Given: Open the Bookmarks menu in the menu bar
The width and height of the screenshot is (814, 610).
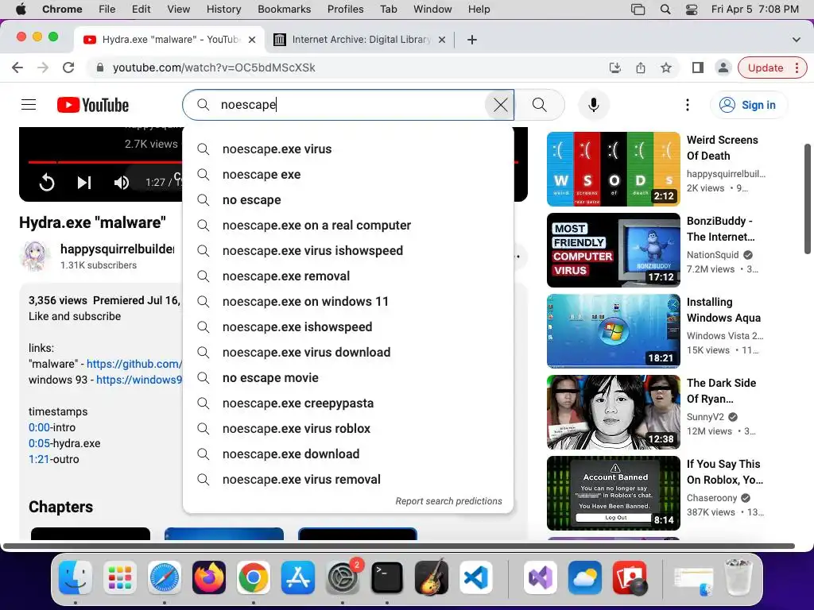Looking at the screenshot, I should (284, 10).
